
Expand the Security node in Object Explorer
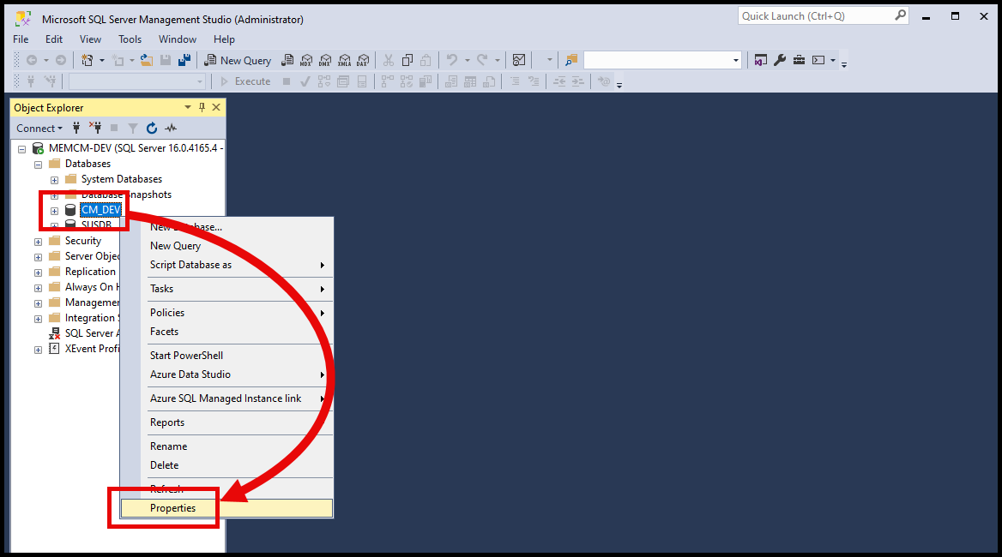[37, 241]
